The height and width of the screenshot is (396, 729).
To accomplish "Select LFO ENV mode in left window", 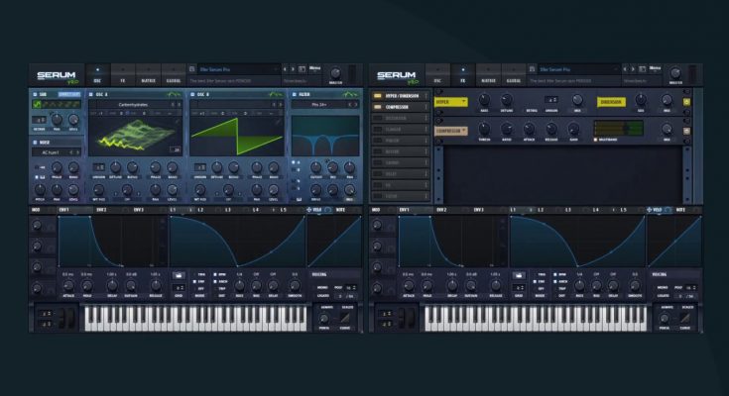I will [194, 281].
